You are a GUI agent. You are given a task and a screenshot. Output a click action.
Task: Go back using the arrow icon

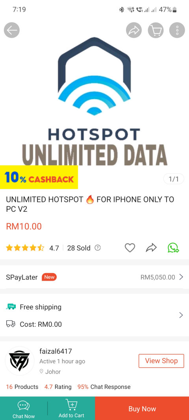[x=12, y=30]
